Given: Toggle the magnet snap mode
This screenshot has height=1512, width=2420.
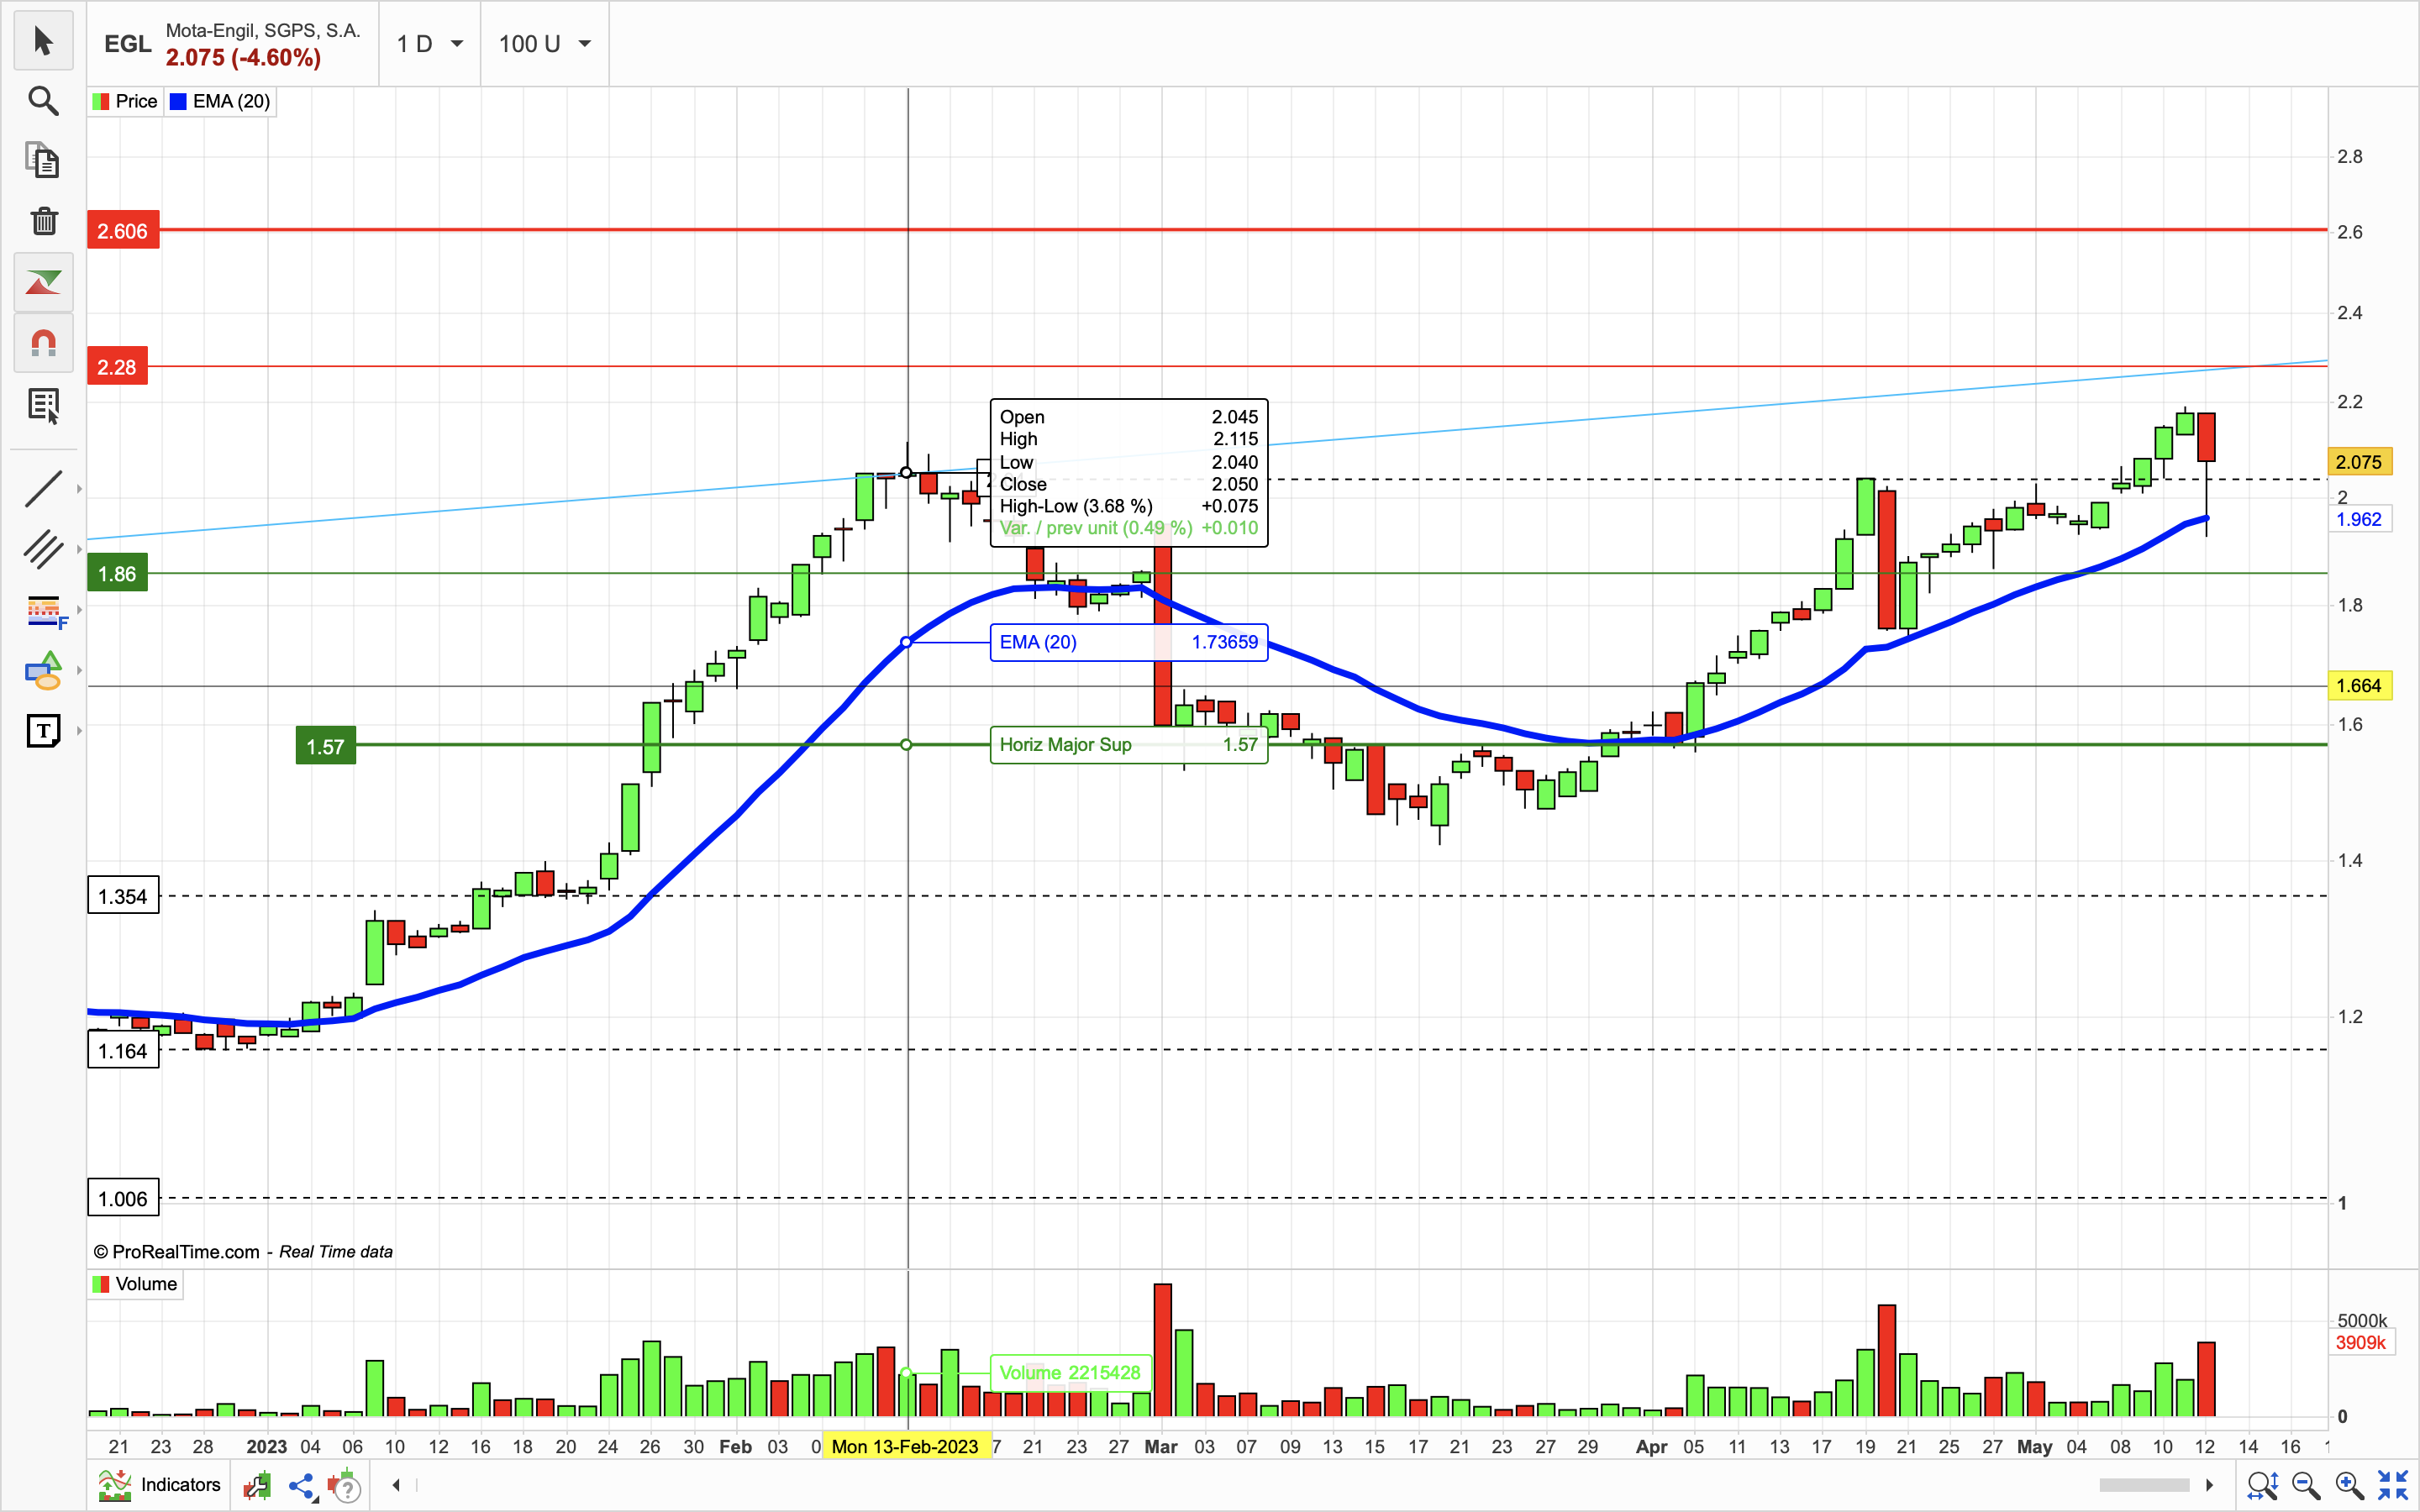Looking at the screenshot, I should (x=43, y=344).
